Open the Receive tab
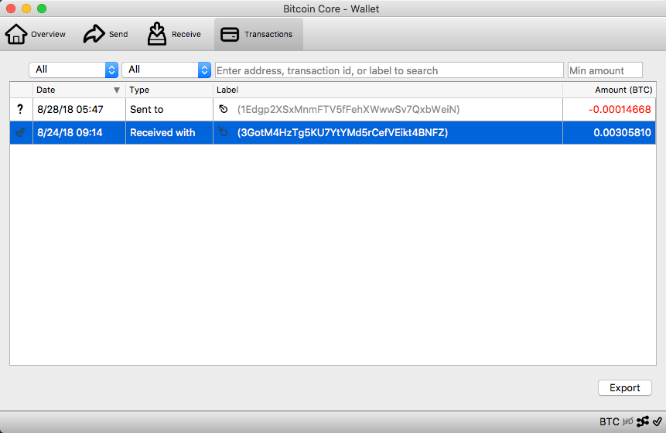Image resolution: width=666 pixels, height=433 pixels. point(174,34)
